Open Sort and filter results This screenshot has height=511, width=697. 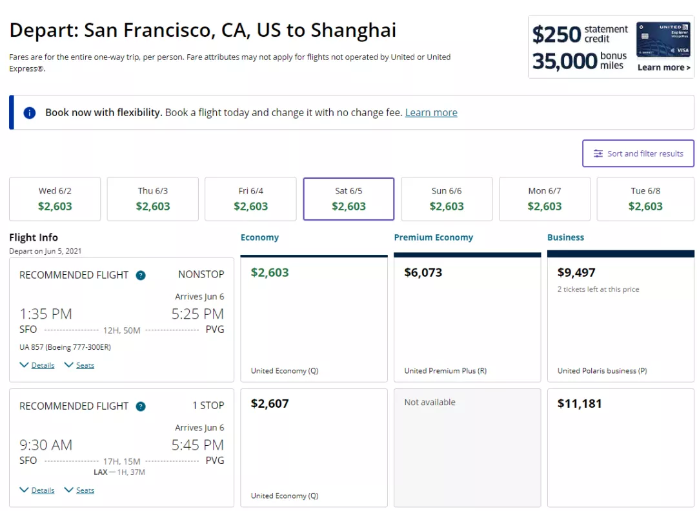point(638,154)
